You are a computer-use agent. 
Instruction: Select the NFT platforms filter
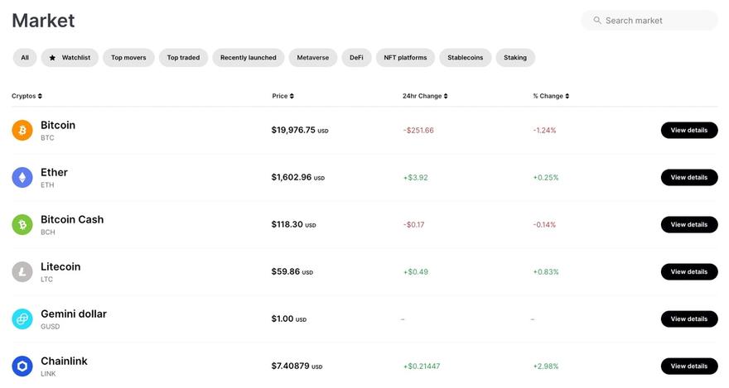point(405,58)
